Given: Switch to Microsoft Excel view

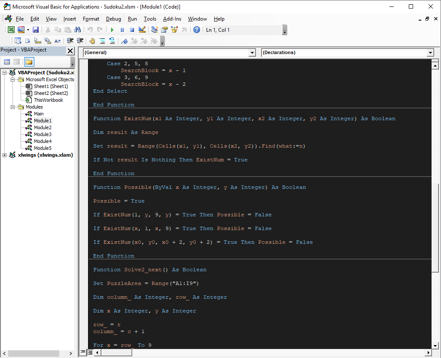Looking at the screenshot, I should pyautogui.click(x=11, y=29).
